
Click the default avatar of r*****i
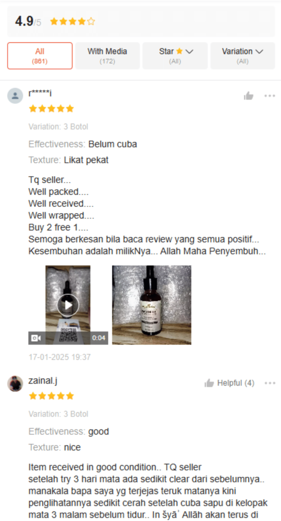tap(15, 96)
